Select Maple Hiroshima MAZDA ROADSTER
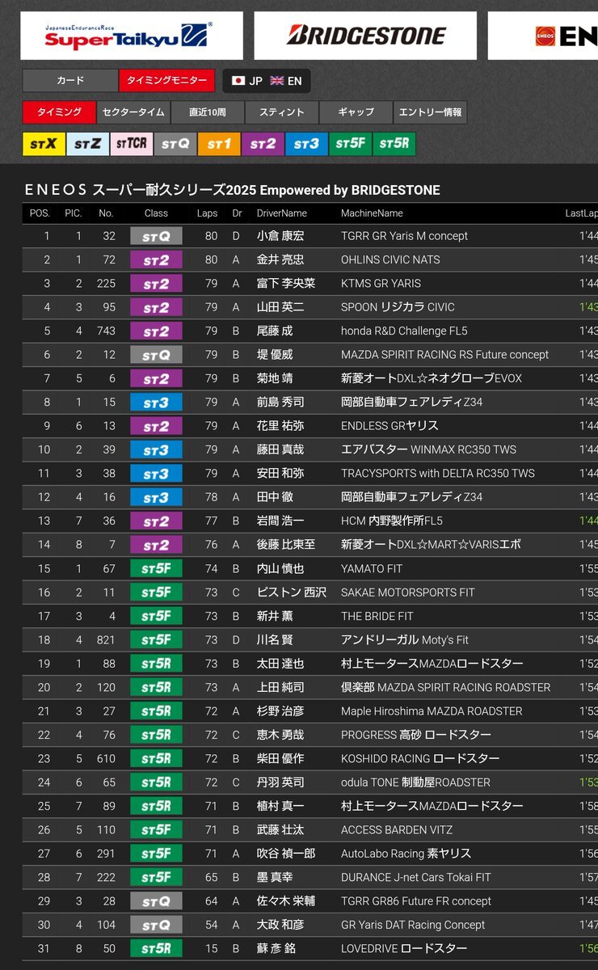Viewport: 598px width, 970px height. pos(432,711)
